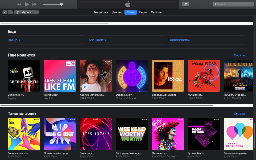Click the horizontal scrollbar above Еще
Screen dimensions: 256x160
[x=54, y=23]
